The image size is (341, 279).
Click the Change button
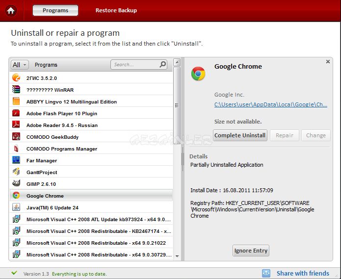point(316,135)
